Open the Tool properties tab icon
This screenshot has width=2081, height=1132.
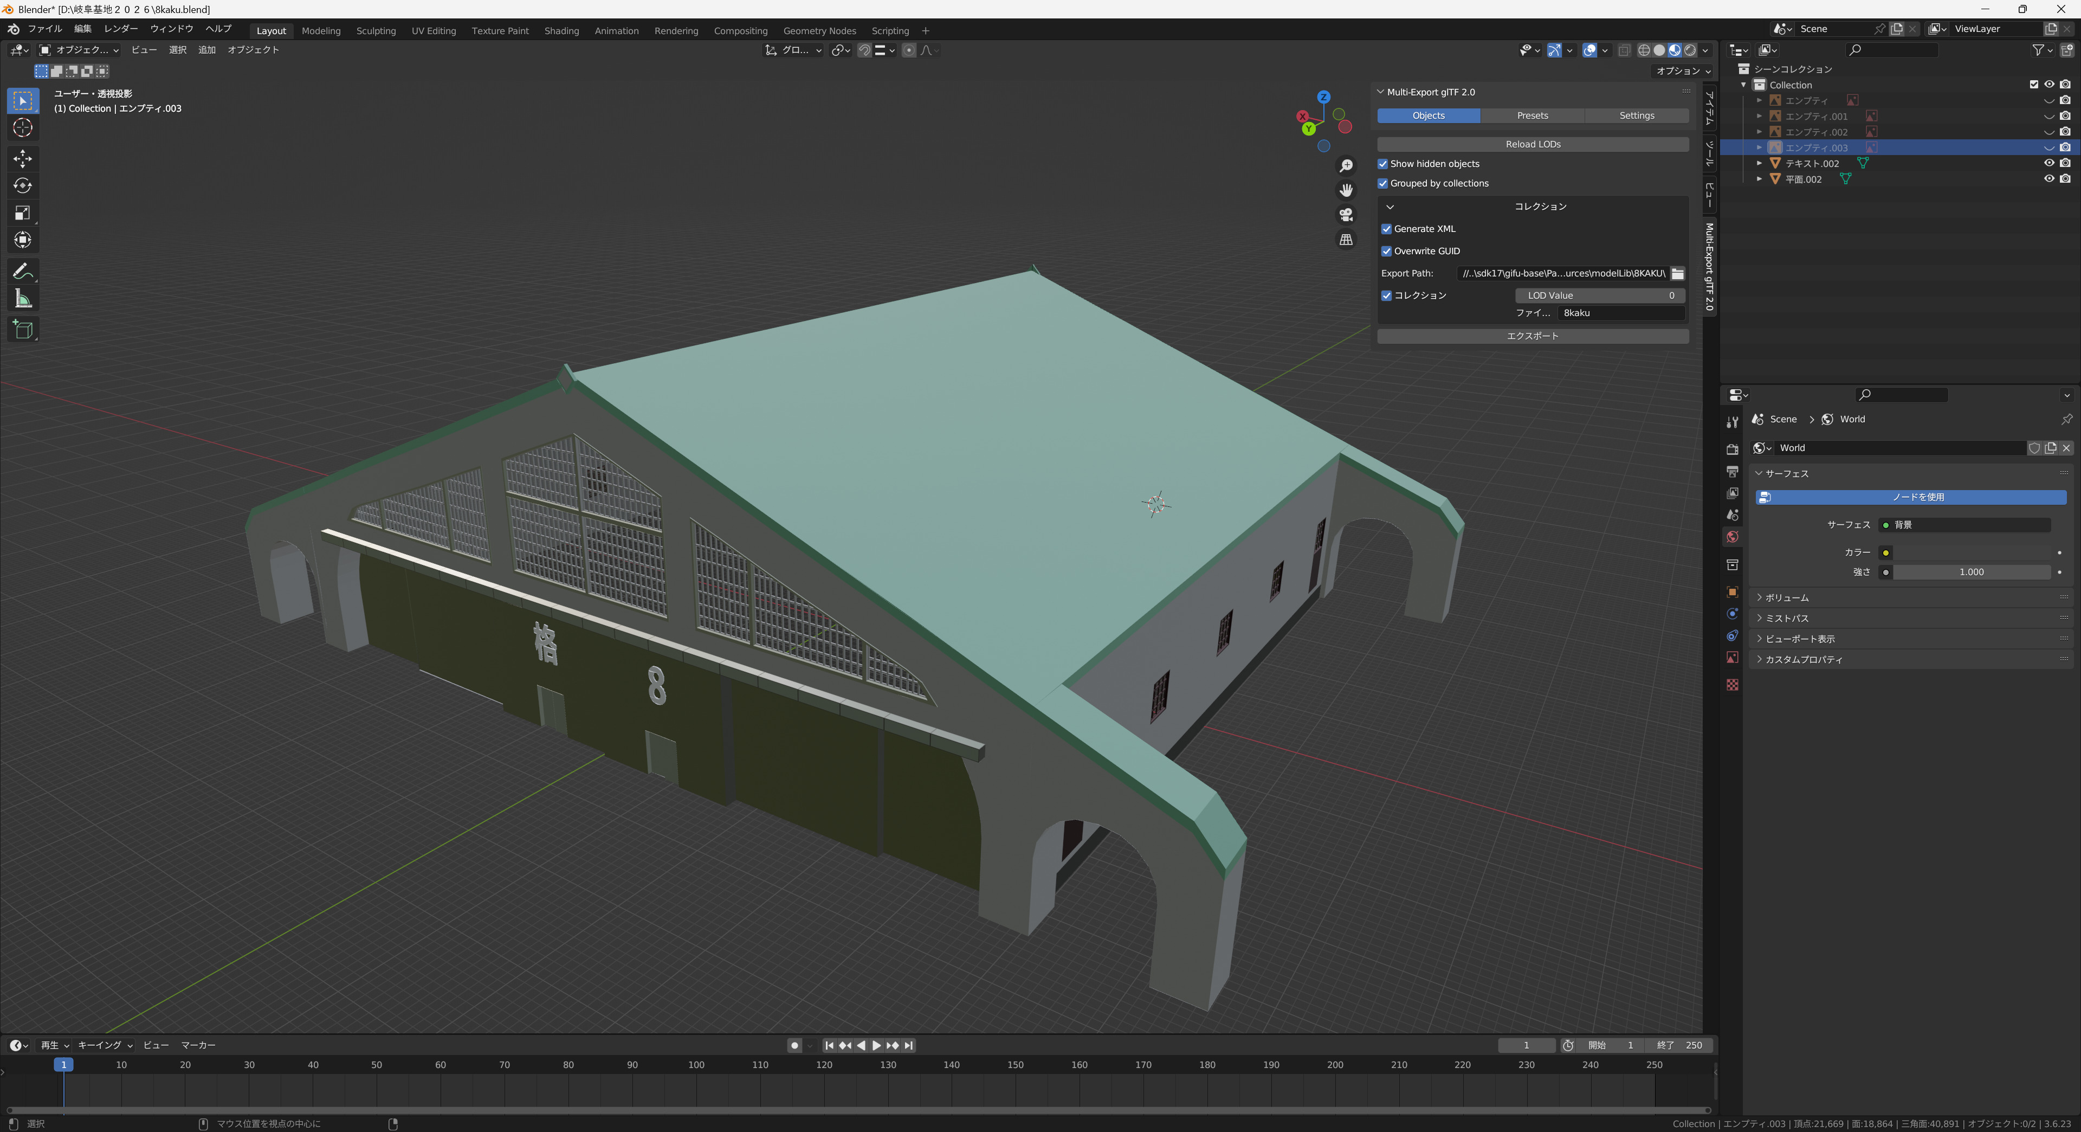(x=1732, y=422)
